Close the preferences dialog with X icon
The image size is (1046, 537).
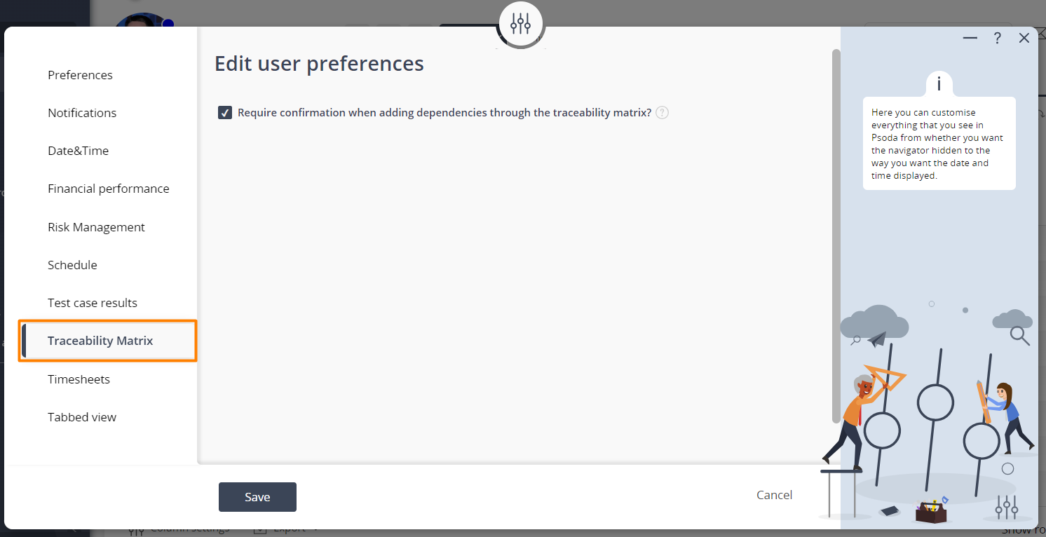(x=1024, y=38)
